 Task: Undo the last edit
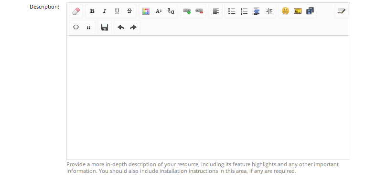coord(121,27)
